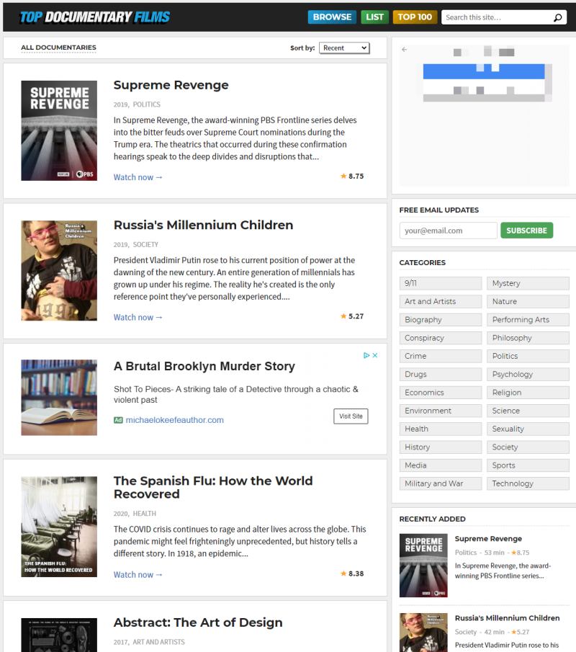576x652 pixels.
Task: Select the Society category button in Categories
Action: click(x=528, y=447)
